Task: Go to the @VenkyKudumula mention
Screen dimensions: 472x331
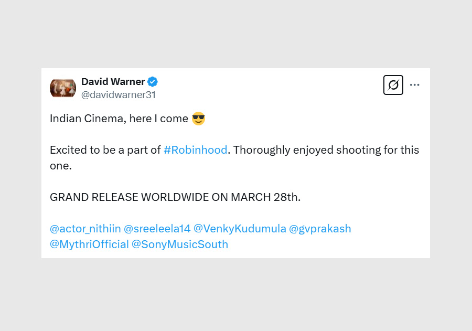Action: (240, 229)
